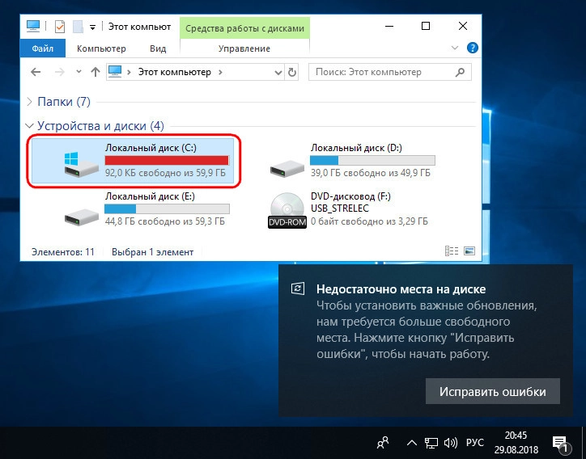Open Help with the blue question mark
Viewport: 586px width, 459px height.
[473, 48]
